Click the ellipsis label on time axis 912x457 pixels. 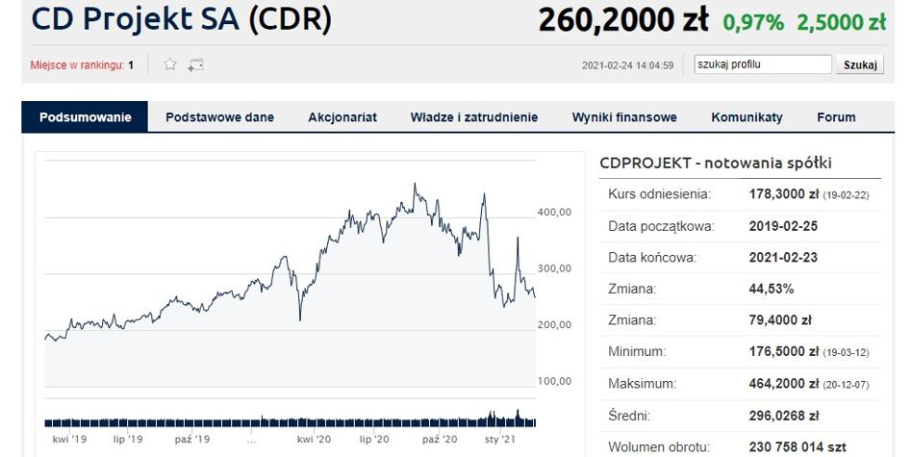[251, 440]
